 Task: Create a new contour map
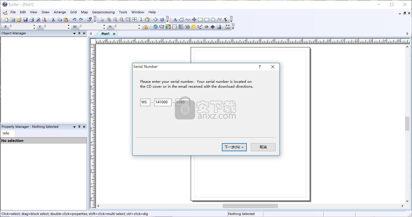tap(168, 27)
